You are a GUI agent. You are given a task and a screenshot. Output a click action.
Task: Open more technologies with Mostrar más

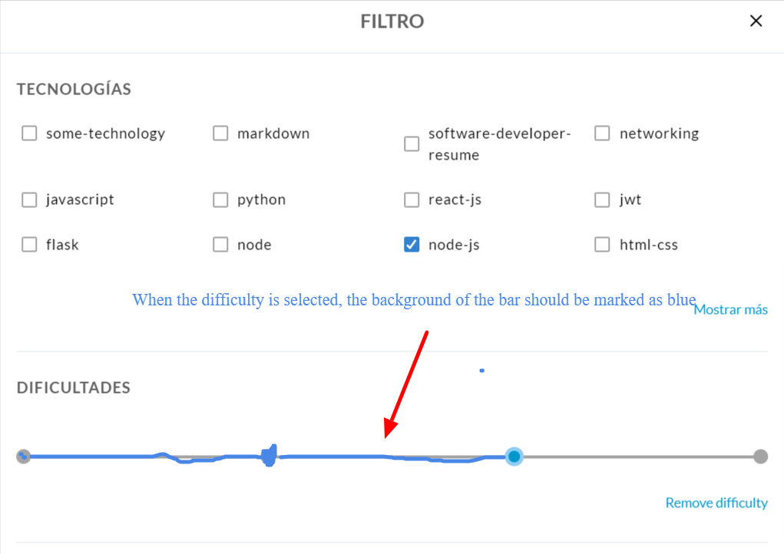pyautogui.click(x=730, y=309)
